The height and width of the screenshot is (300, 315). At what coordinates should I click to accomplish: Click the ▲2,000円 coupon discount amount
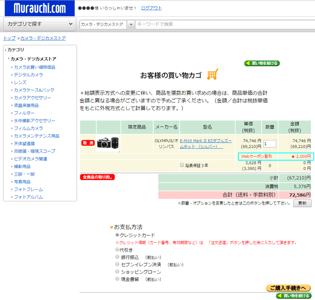click(301, 156)
